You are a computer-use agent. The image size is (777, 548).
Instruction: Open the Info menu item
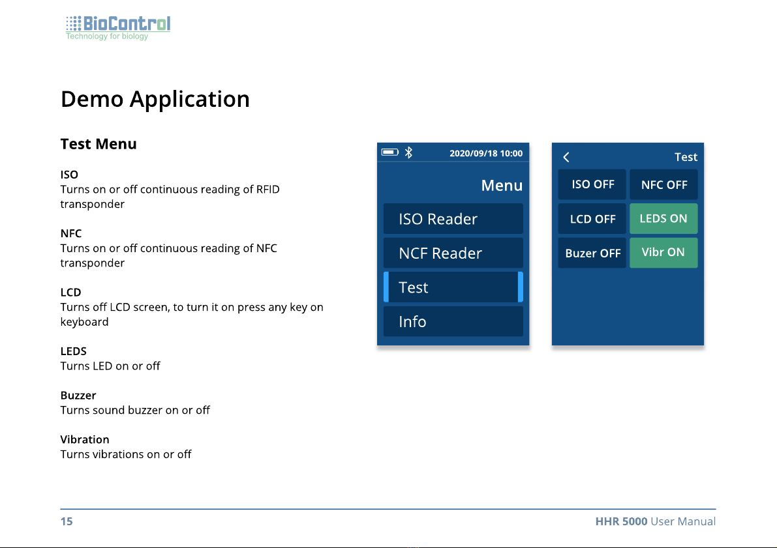tap(453, 321)
